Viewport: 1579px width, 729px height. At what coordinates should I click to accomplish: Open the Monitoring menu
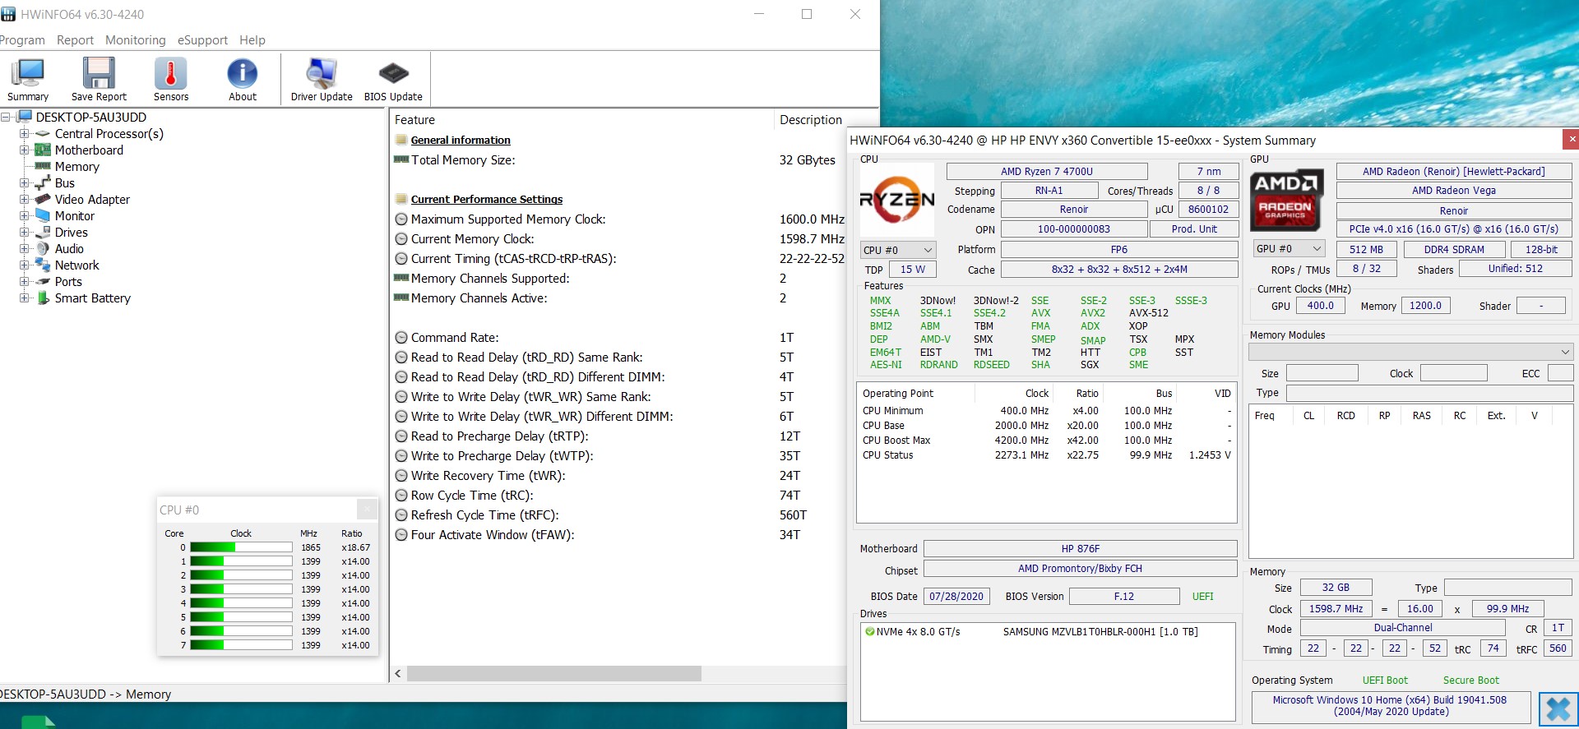tap(135, 40)
